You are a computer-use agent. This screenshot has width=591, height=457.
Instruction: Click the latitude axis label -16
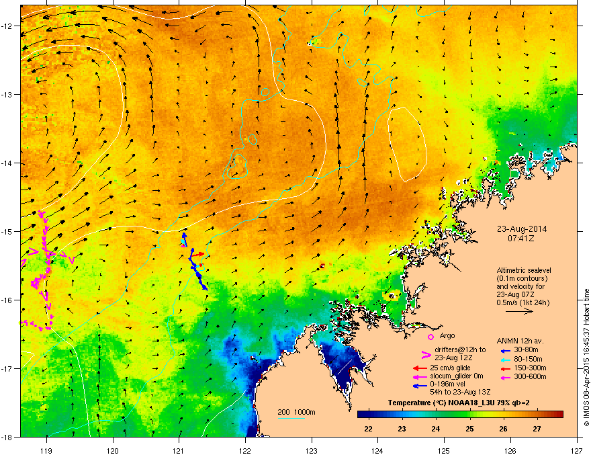(7, 300)
